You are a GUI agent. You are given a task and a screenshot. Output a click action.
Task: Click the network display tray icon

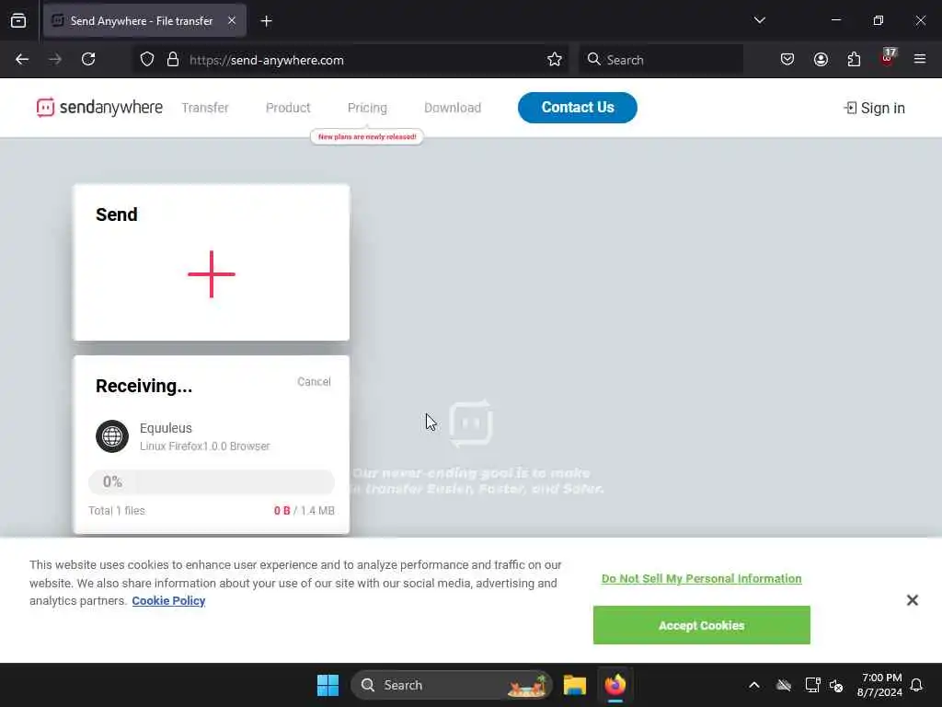click(813, 685)
